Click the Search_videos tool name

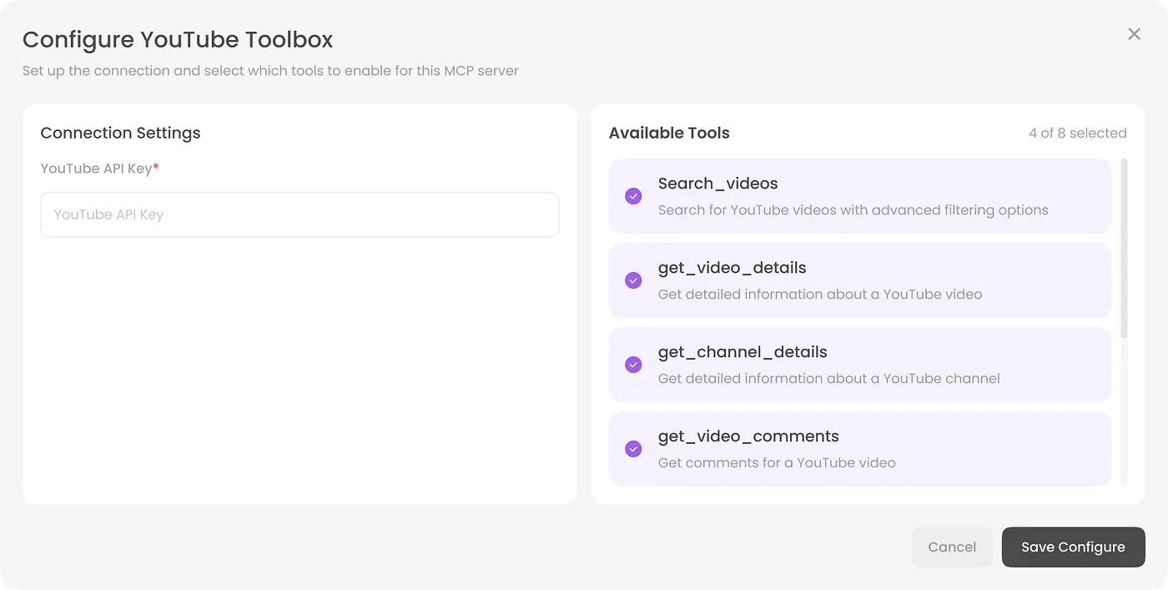click(717, 184)
